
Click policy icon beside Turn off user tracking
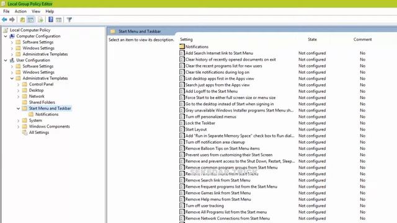182,206
